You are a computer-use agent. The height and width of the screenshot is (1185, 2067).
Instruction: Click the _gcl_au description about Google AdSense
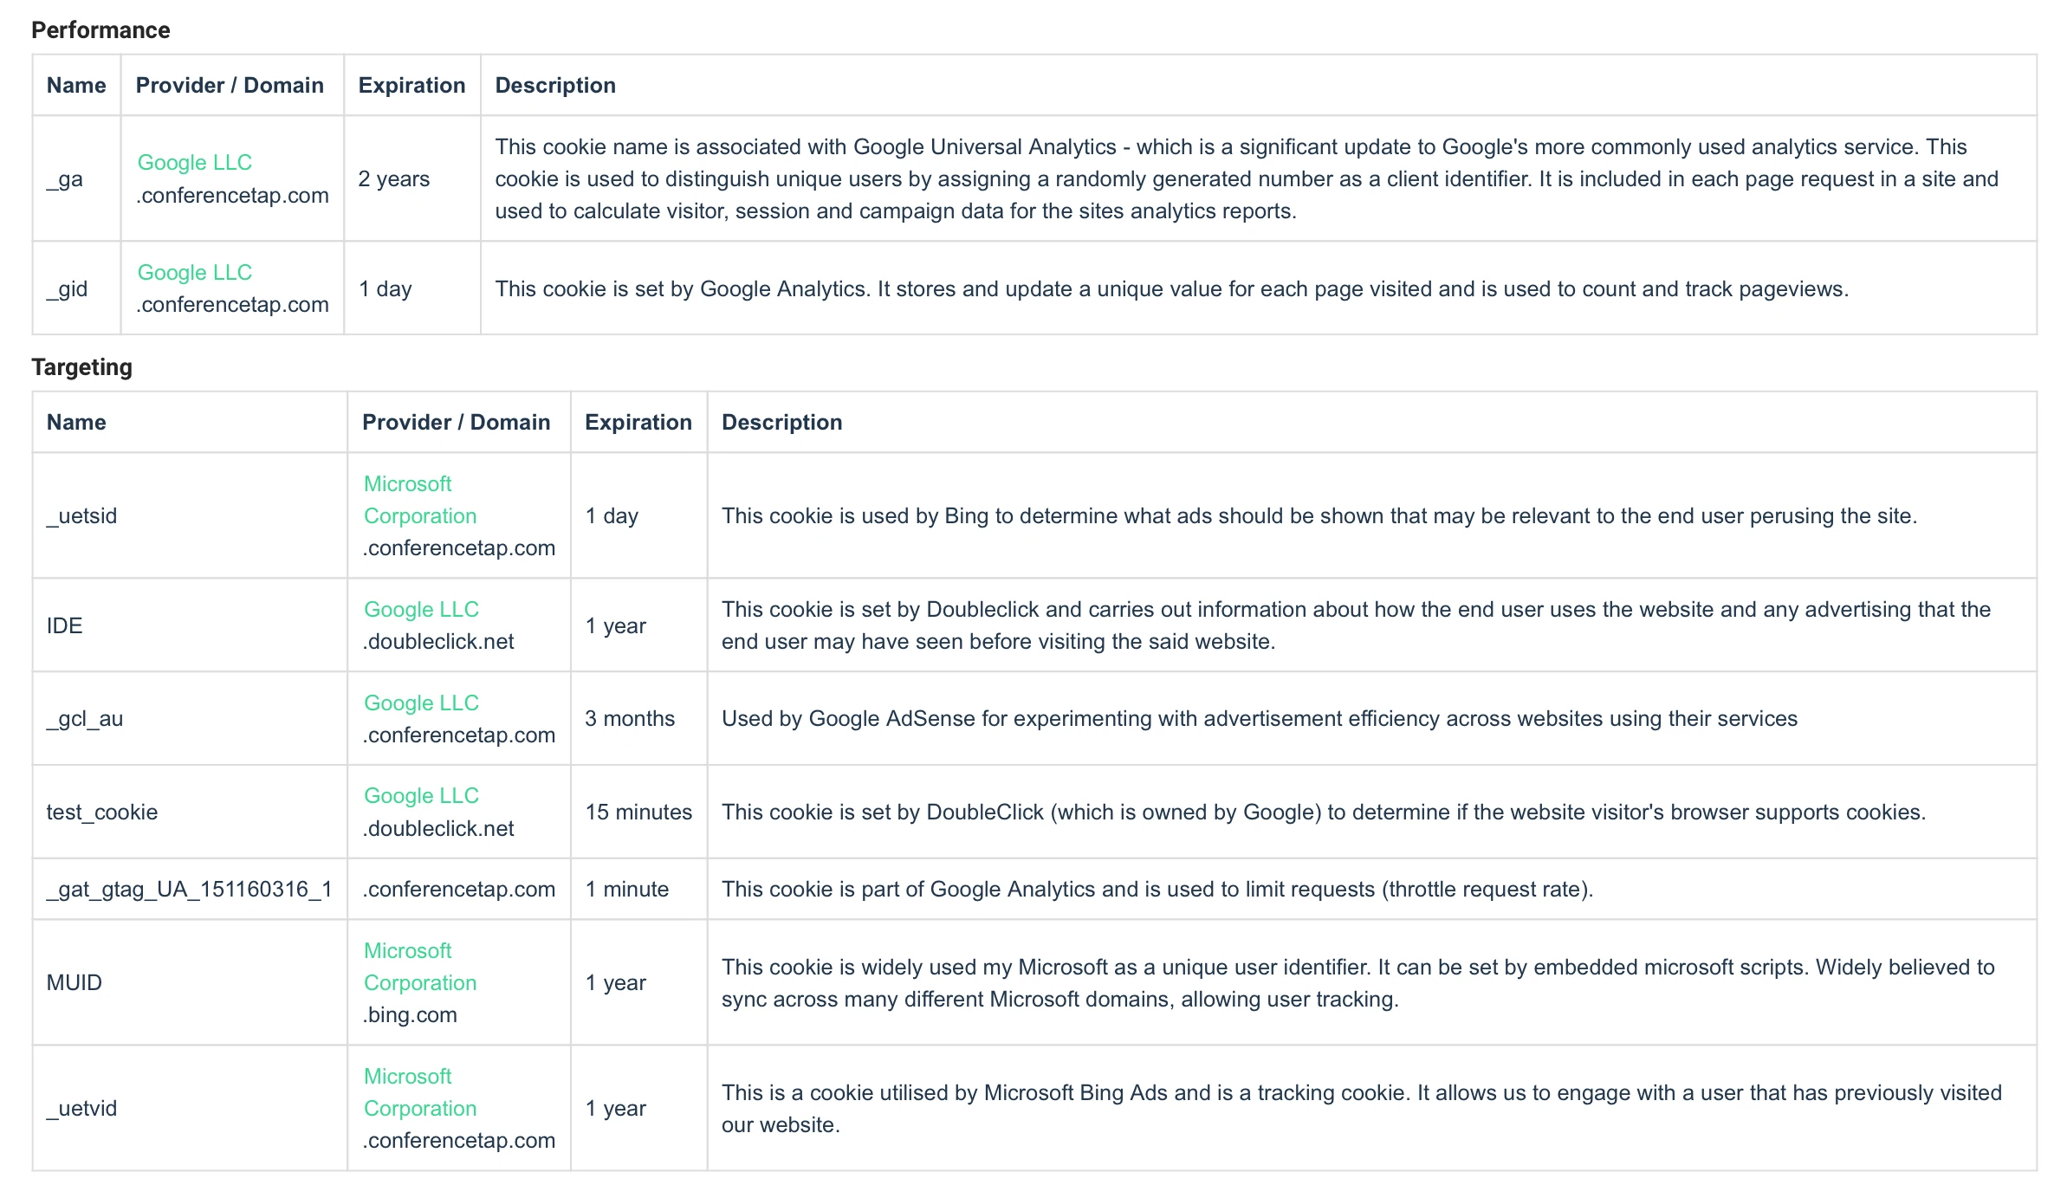click(x=1260, y=719)
